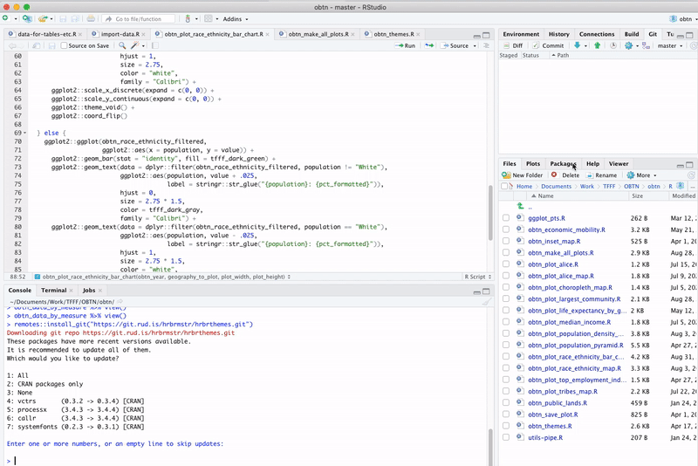
Task: Click the Documents breadcrumb link
Action: pos(556,187)
